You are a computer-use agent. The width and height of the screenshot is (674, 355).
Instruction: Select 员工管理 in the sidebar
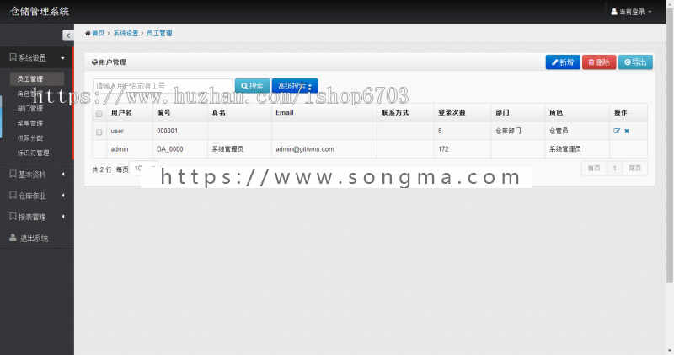pos(36,78)
